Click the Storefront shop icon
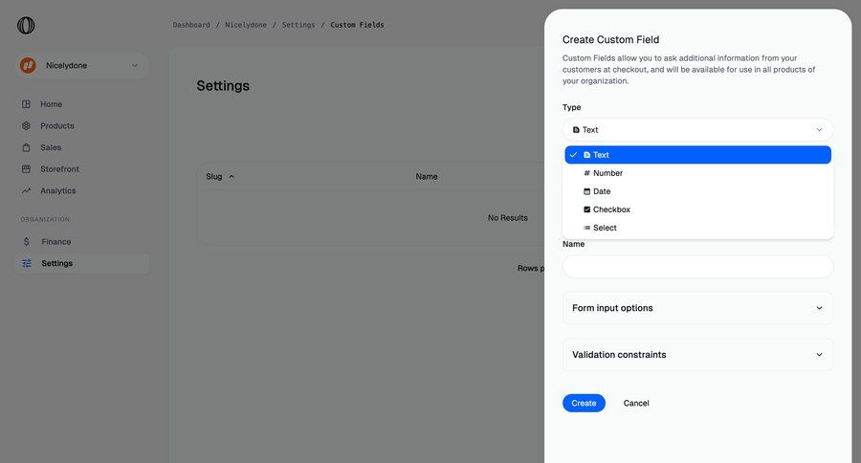This screenshot has height=463, width=861. [x=27, y=169]
